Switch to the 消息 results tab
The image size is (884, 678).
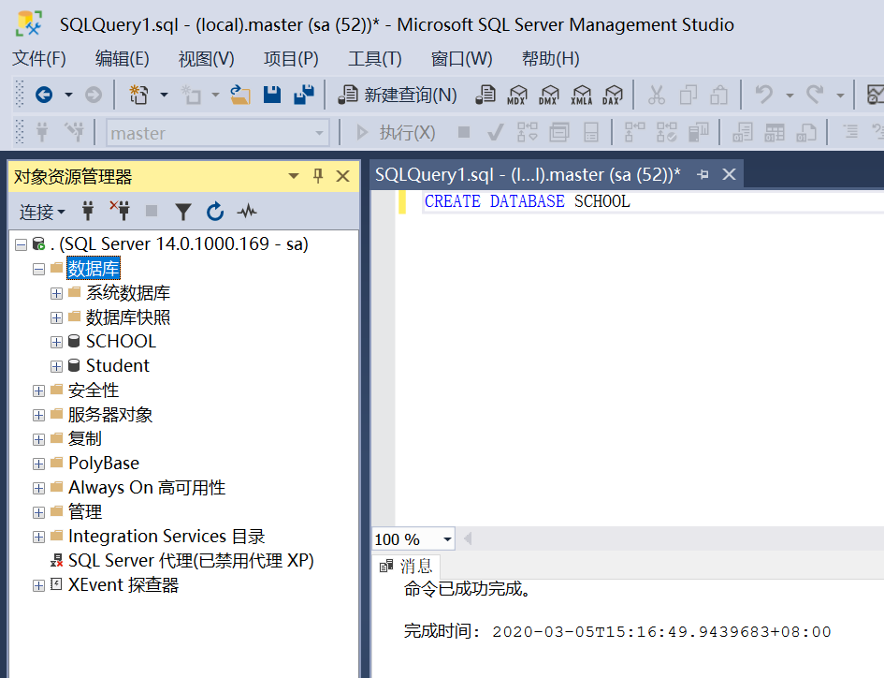(407, 567)
